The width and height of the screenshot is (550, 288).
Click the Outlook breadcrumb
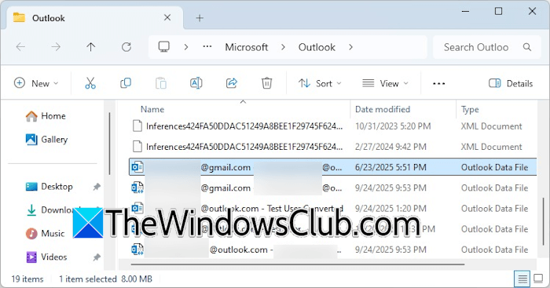coord(317,47)
